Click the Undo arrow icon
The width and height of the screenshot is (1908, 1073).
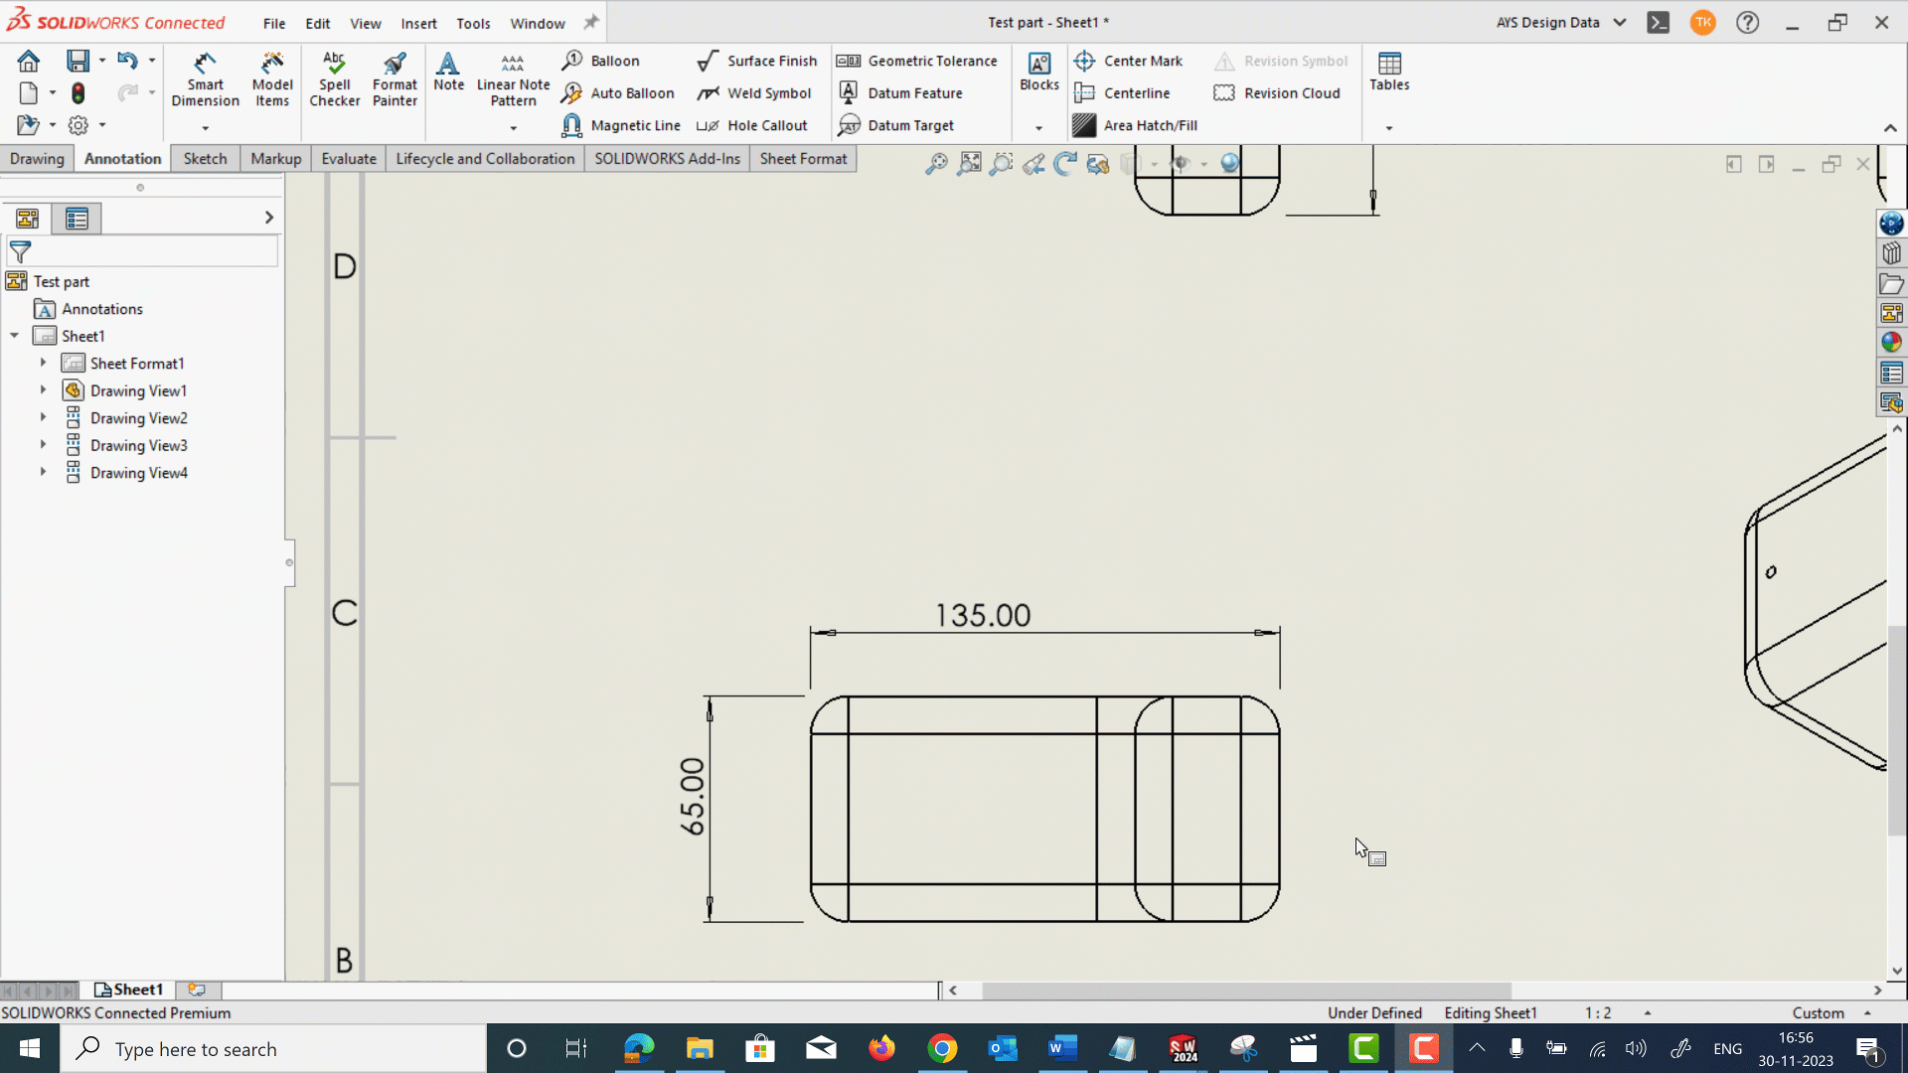pos(126,62)
